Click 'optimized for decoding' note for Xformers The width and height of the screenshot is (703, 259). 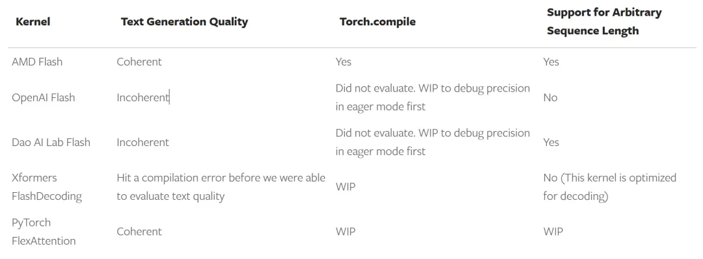pyautogui.click(x=609, y=186)
